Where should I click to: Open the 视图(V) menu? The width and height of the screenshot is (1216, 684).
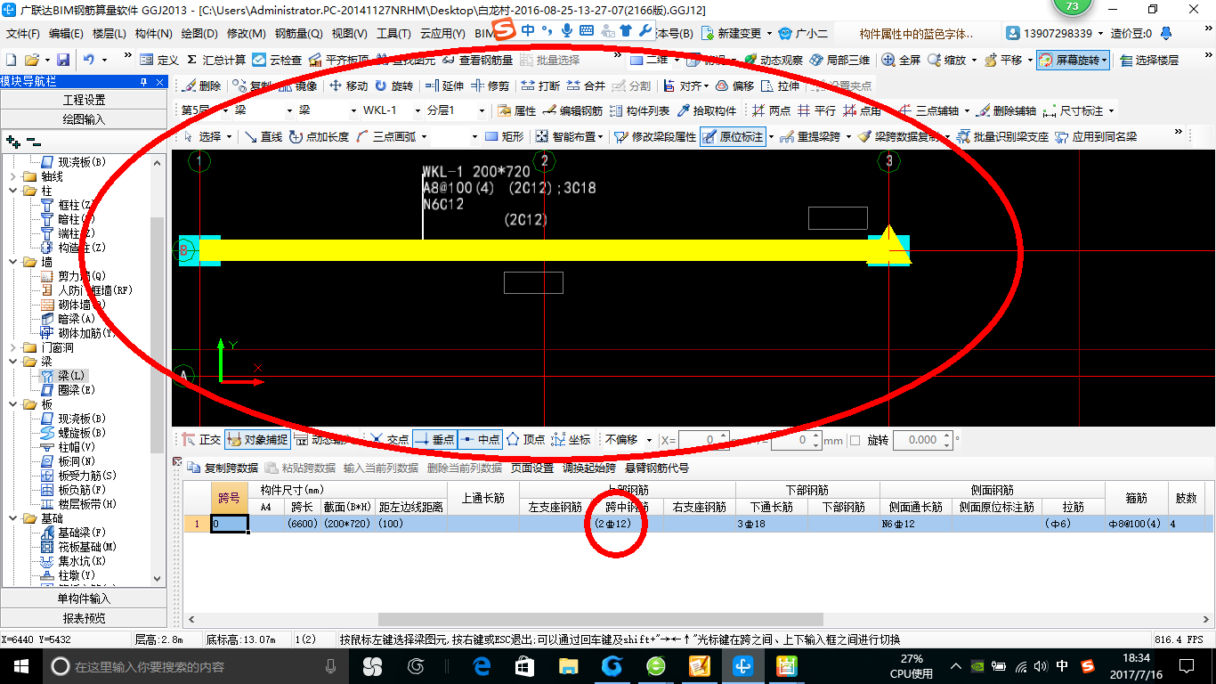[349, 34]
